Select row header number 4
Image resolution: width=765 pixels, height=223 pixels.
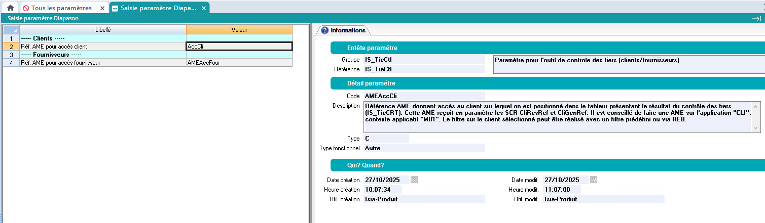click(x=11, y=63)
